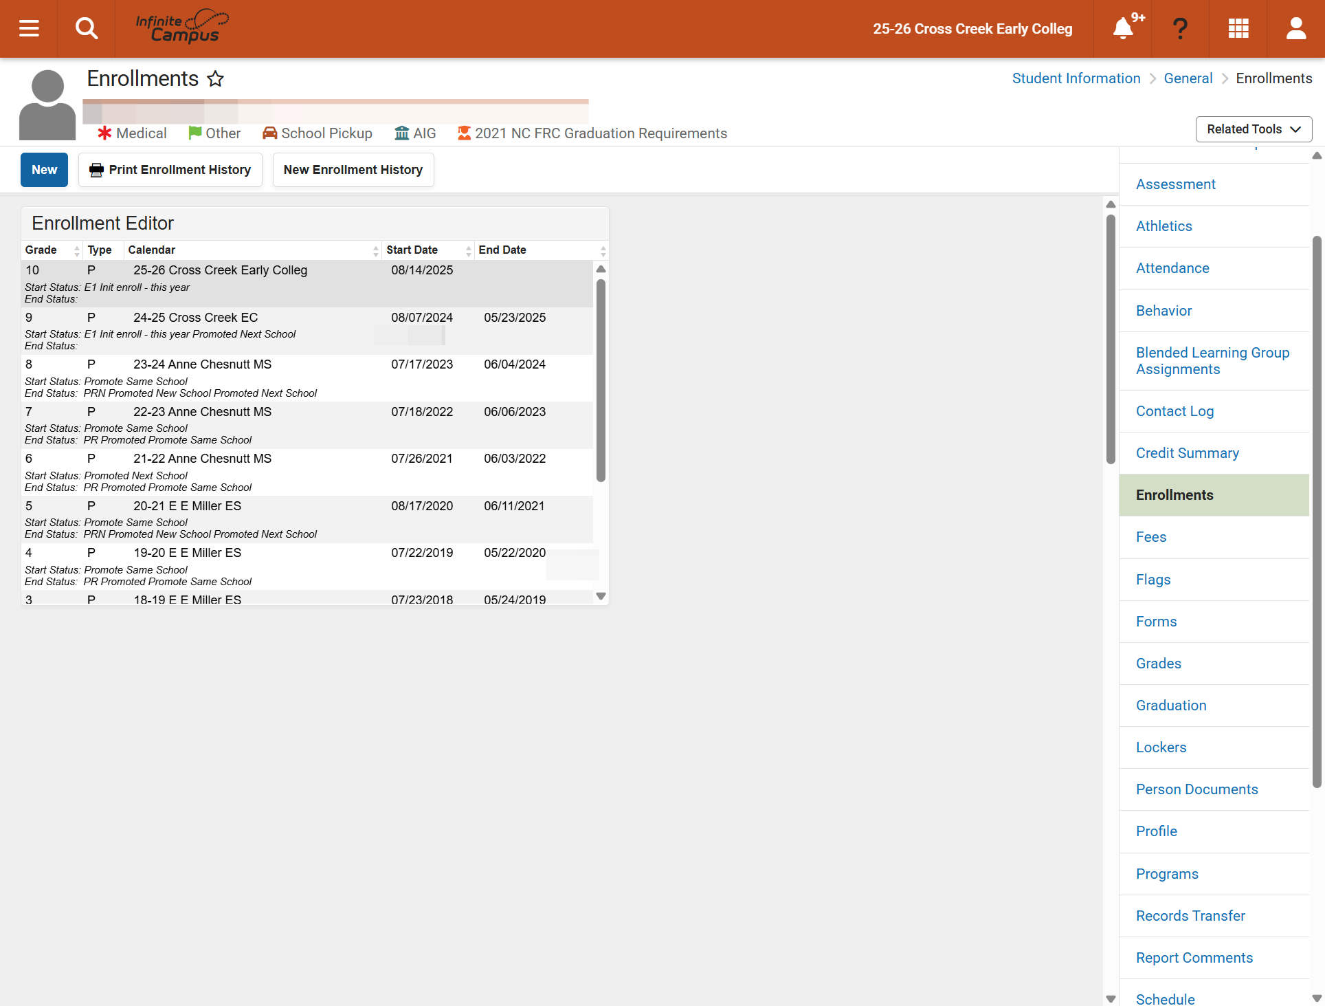Select the 23-24 Anne Chesnutt MS enrollment
The image size is (1325, 1006).
[x=307, y=378]
